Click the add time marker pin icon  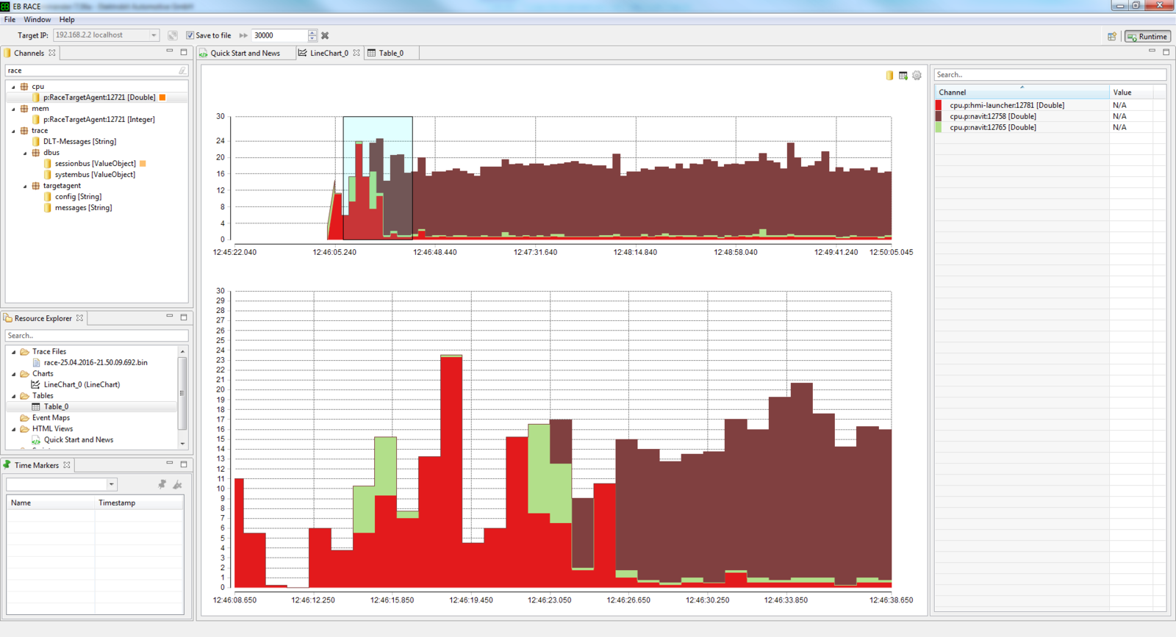[x=162, y=484]
